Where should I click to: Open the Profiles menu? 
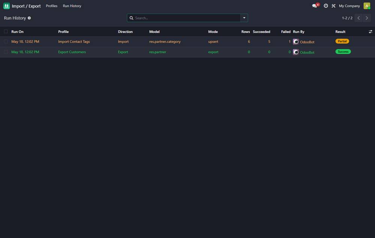click(52, 6)
